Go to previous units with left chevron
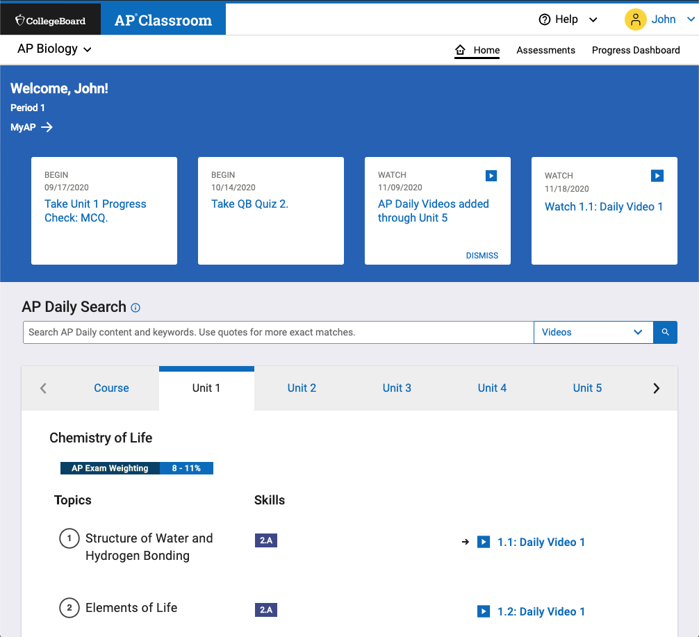The image size is (699, 637). coord(43,388)
